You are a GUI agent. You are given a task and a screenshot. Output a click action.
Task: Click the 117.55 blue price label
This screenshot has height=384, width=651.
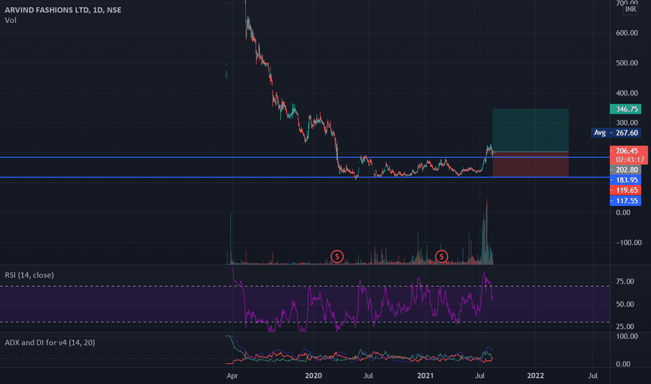(625, 201)
